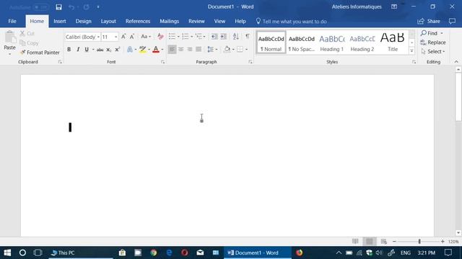Toggle Italic formatting
The width and height of the screenshot is (462, 259).
(x=78, y=50)
